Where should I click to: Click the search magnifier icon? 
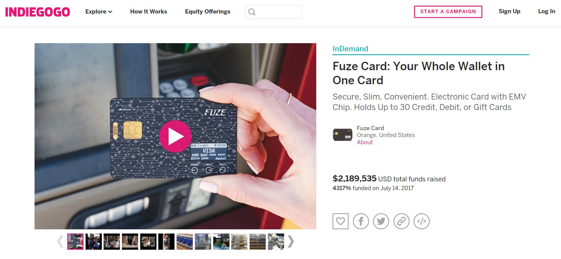252,12
